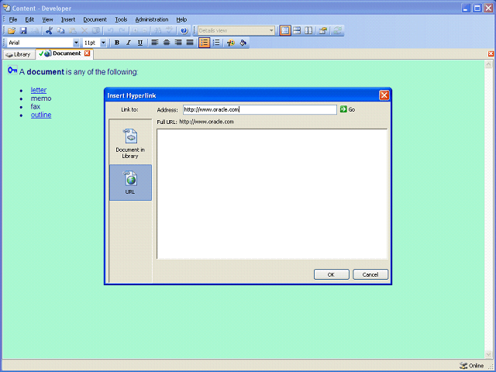Switch to the horizontal split layout icon
496x372 pixels.
[x=297, y=31]
